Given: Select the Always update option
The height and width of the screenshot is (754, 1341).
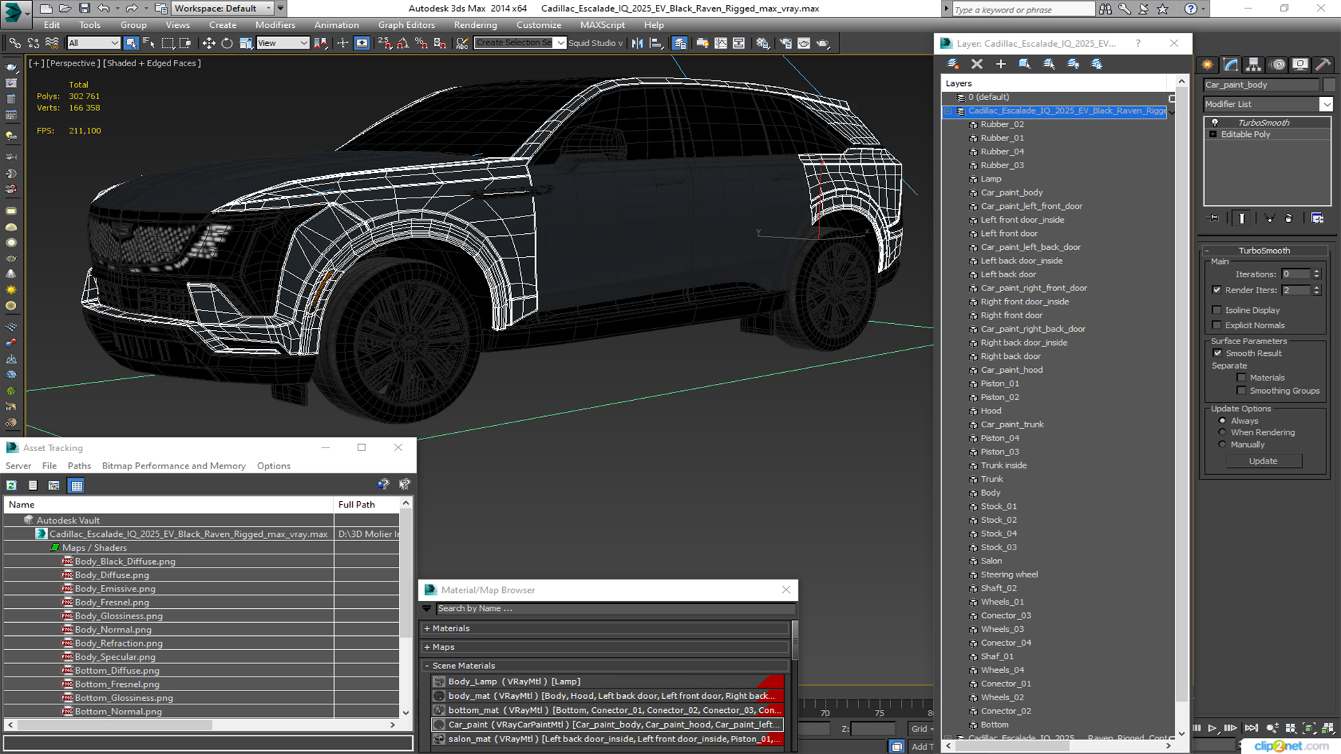Looking at the screenshot, I should [1222, 421].
